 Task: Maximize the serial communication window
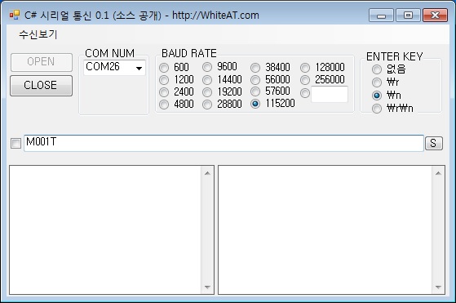pyautogui.click(x=408, y=16)
